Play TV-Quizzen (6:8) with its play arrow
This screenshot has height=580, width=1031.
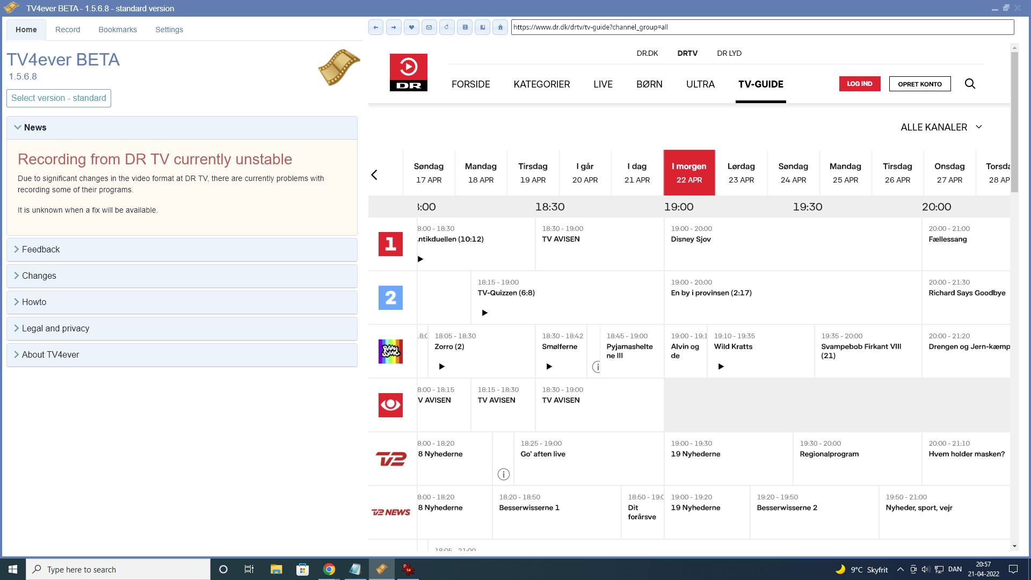(x=484, y=313)
